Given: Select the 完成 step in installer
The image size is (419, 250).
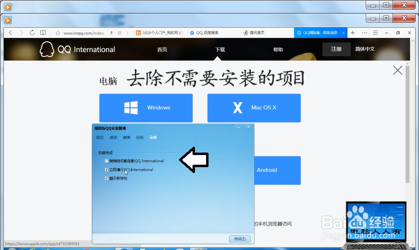Looking at the screenshot, I should (153, 137).
